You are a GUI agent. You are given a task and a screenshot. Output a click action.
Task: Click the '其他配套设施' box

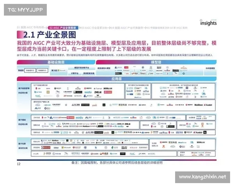[x=89, y=73]
